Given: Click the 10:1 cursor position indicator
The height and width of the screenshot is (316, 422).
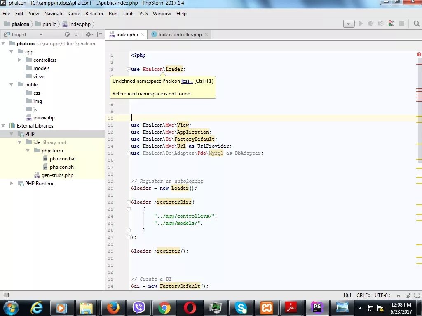Looking at the screenshot, I should [x=347, y=295].
